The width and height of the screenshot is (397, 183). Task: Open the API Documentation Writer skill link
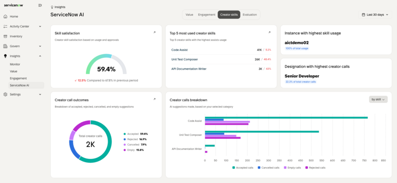[x=189, y=69]
